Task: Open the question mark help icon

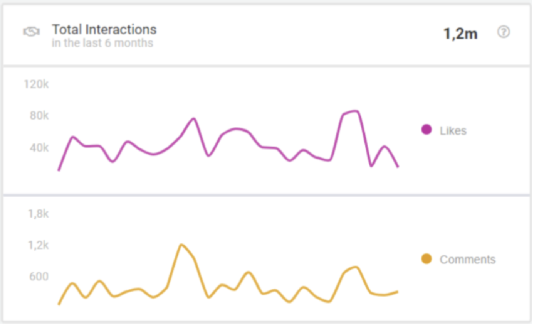Action: coord(504,32)
